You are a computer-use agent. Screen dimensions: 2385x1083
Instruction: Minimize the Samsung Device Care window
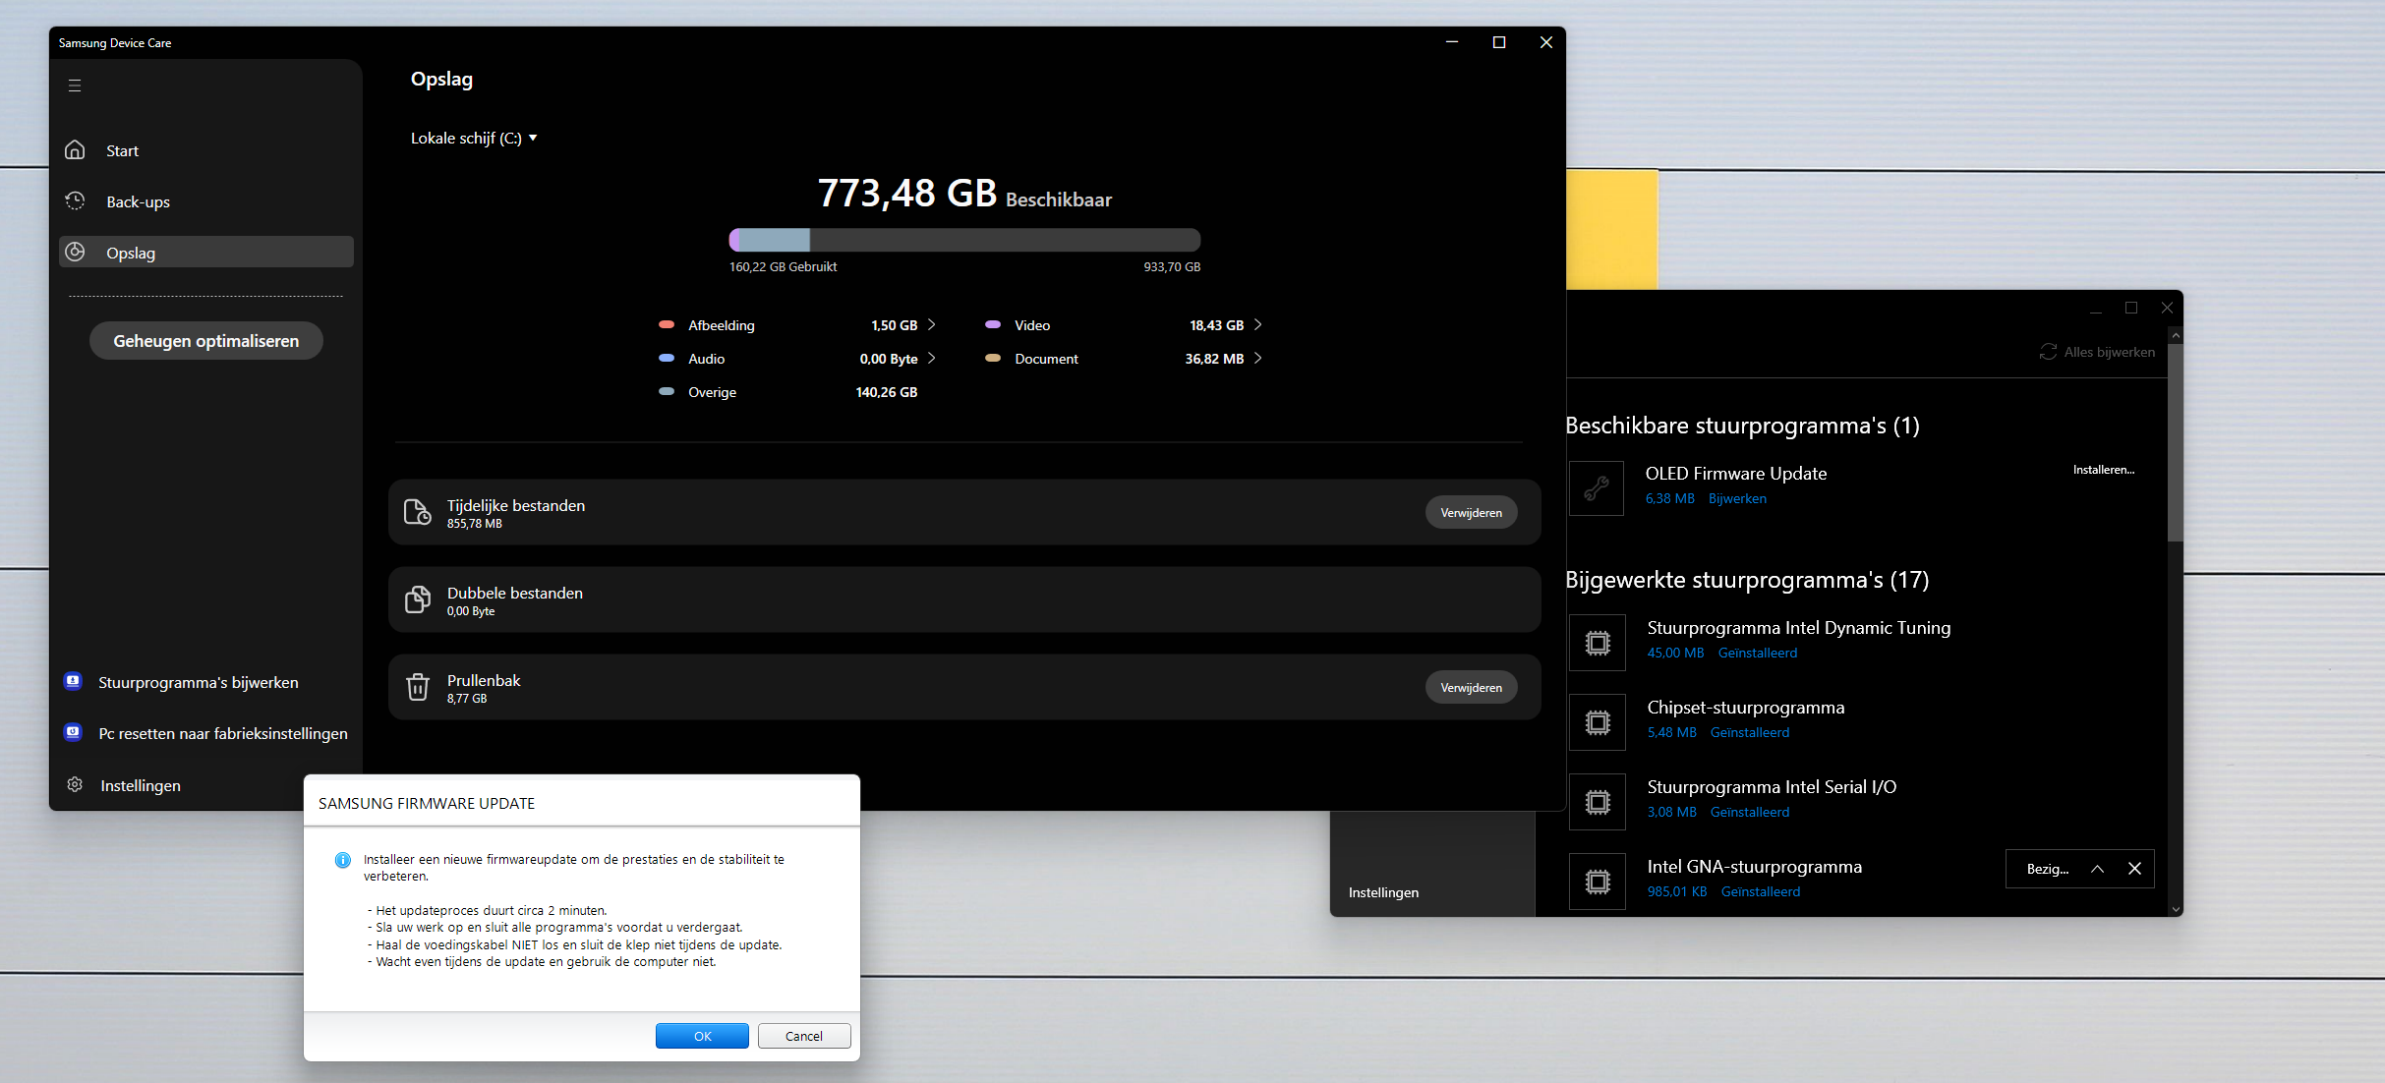[x=1451, y=42]
